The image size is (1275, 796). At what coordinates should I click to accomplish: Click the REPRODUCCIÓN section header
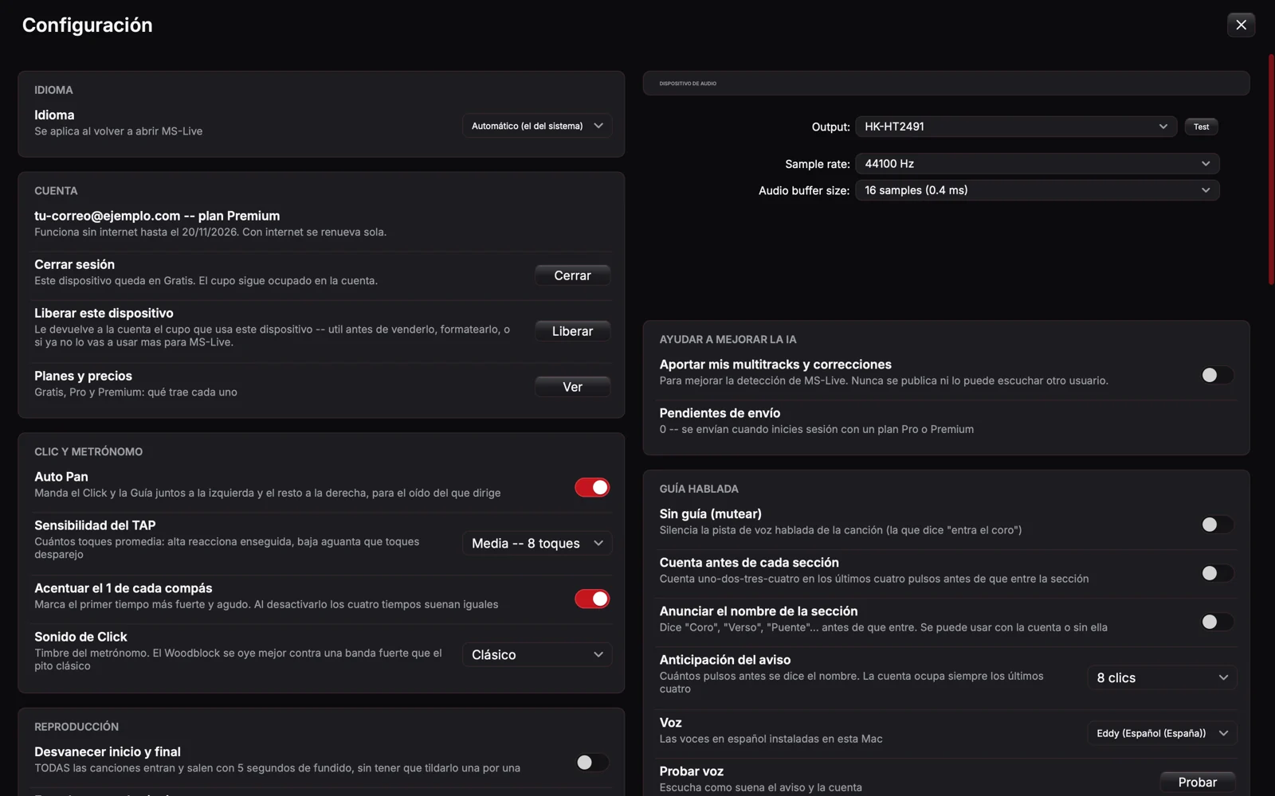click(x=76, y=727)
